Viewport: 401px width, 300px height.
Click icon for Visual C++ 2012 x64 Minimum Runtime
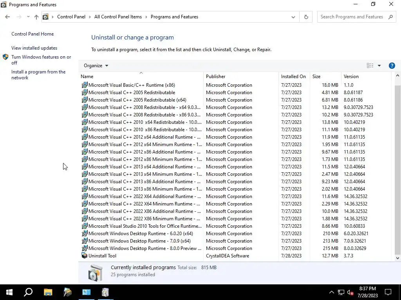pos(85,144)
